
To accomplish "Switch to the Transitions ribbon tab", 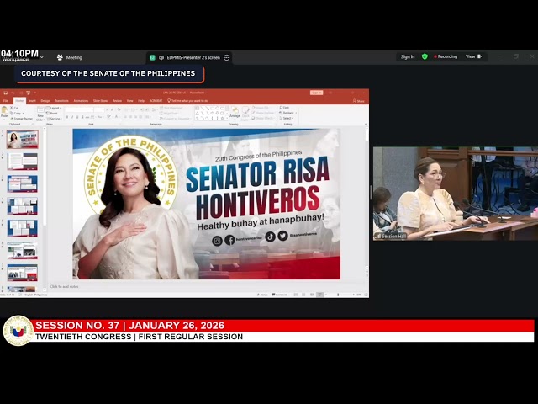I will pos(61,101).
